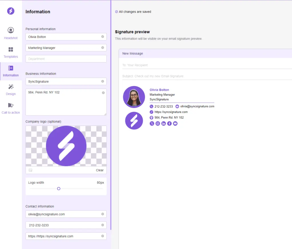Image resolution: width=292 pixels, height=249 pixels.
Task: Open the Design panel from sidebar
Action: (x=11, y=89)
